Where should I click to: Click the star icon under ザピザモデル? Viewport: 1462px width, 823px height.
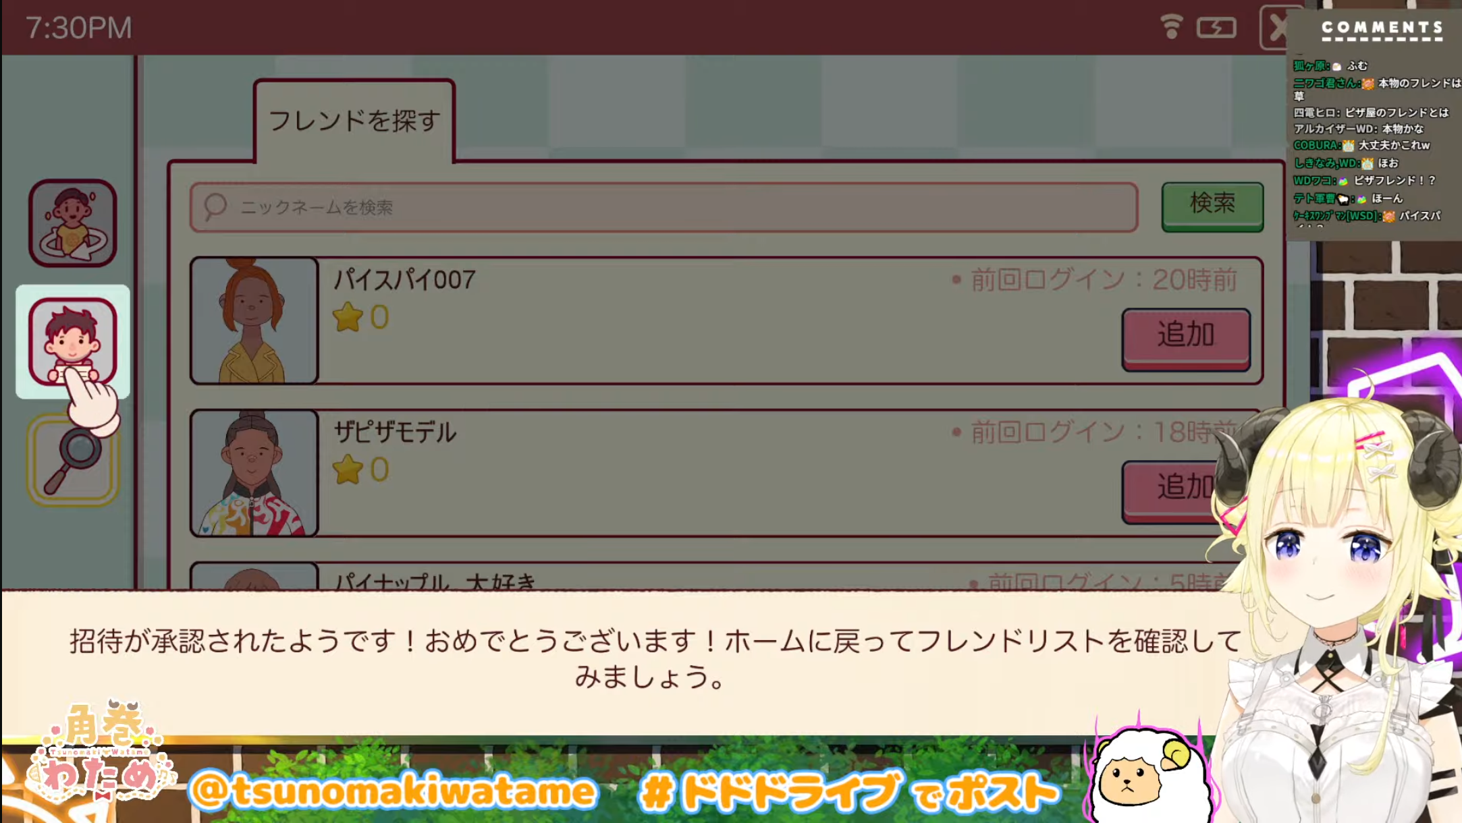tap(348, 470)
